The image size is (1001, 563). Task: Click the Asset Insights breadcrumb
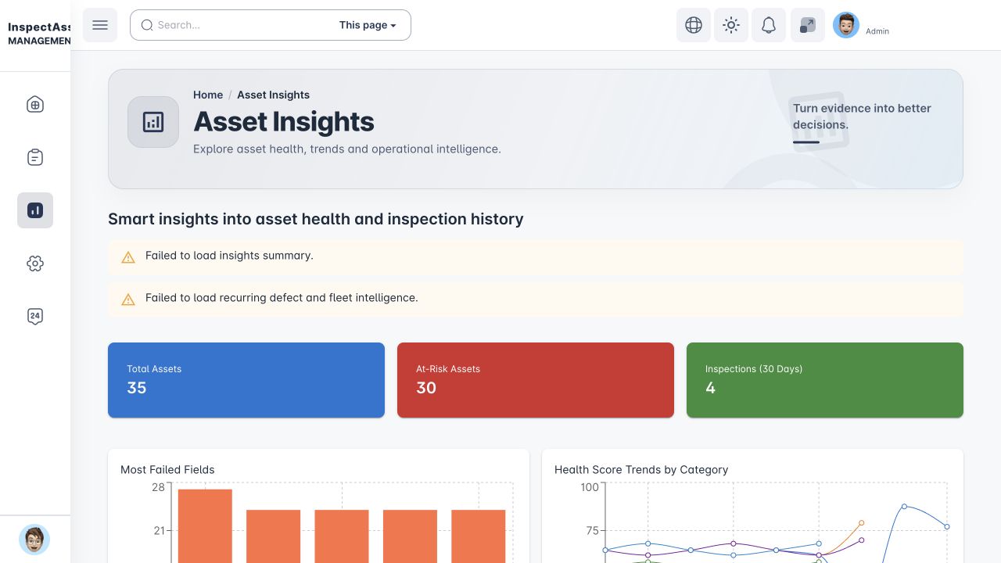[274, 95]
